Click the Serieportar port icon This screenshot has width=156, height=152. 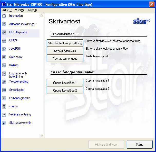pyautogui.click(x=4, y=57)
